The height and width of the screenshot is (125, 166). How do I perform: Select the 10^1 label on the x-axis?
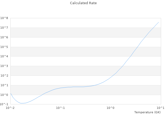160,108
